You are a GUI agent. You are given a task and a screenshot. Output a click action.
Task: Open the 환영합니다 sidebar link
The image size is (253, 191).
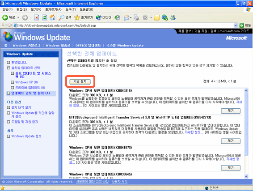[x=19, y=62]
